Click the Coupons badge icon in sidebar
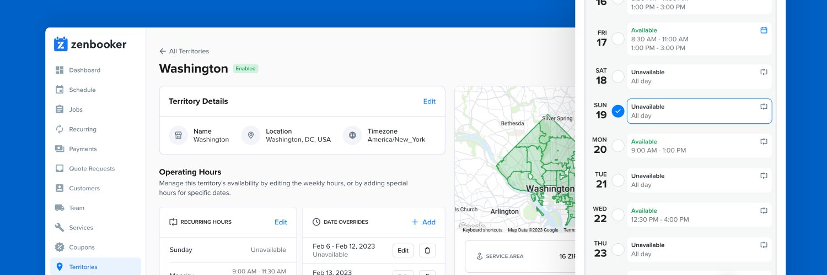The image size is (827, 275). tap(60, 248)
